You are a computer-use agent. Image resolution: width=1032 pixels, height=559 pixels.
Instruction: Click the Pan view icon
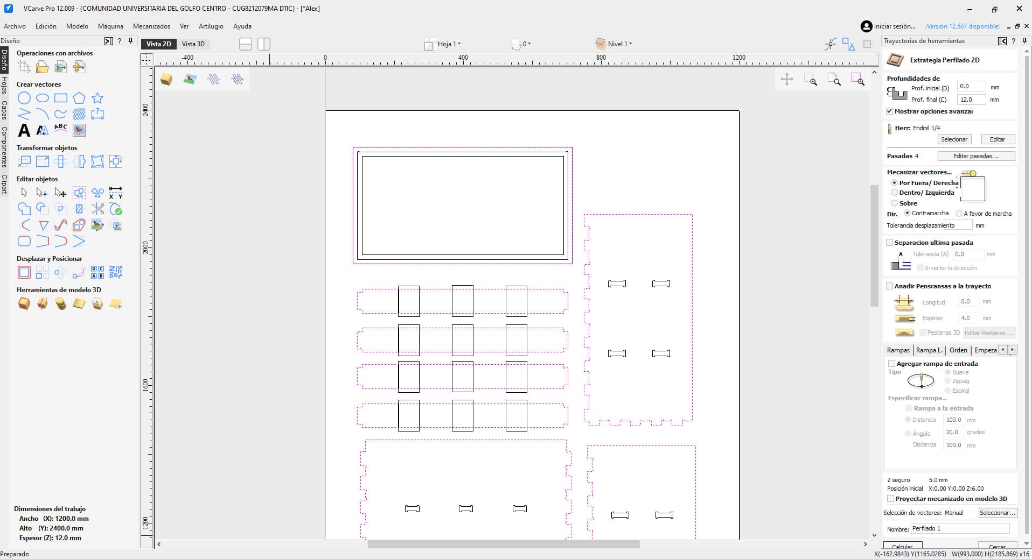coord(787,80)
